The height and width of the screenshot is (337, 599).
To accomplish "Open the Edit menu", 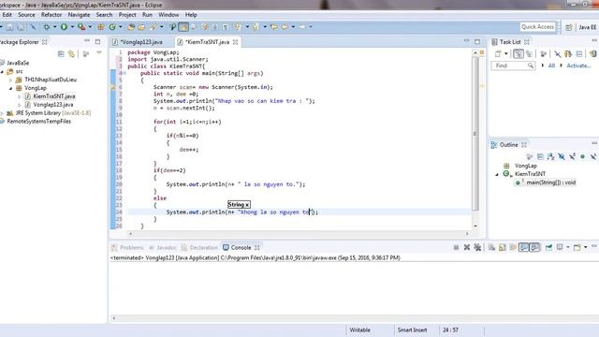I will click(x=7, y=15).
